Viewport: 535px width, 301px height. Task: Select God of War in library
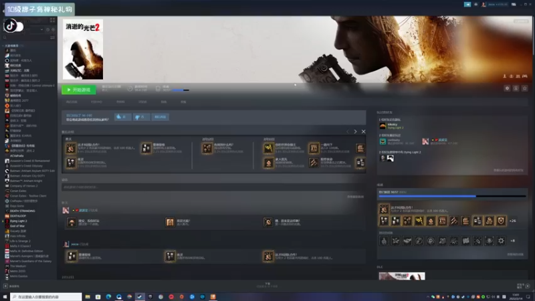pos(17,226)
